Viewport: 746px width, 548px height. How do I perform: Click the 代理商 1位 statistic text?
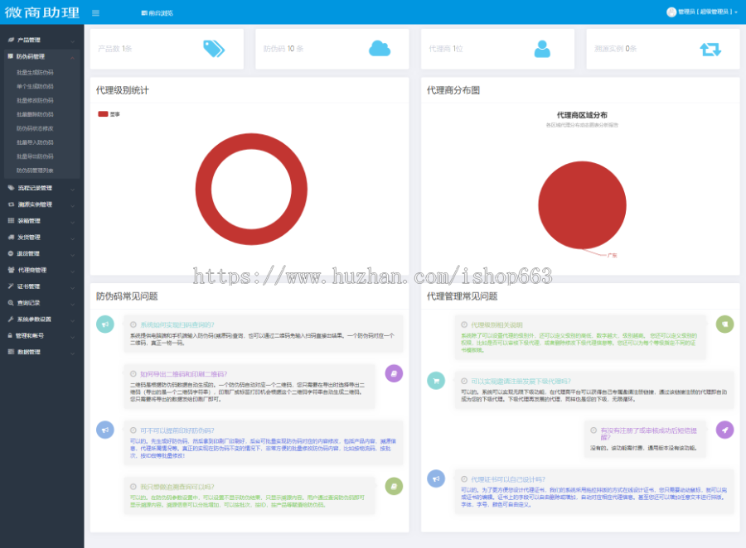446,49
